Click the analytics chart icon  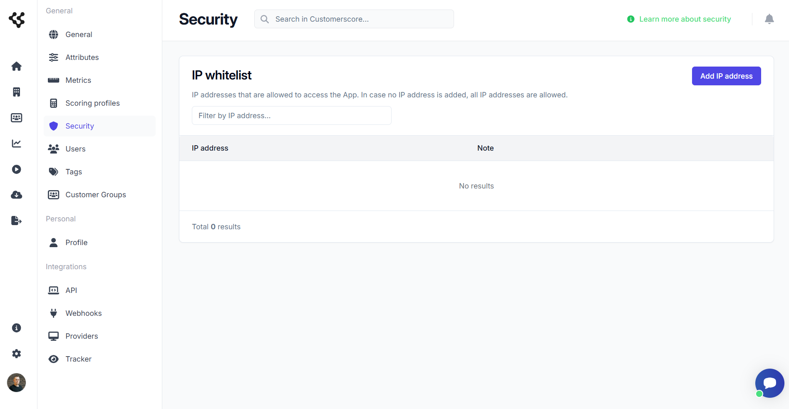[16, 144]
